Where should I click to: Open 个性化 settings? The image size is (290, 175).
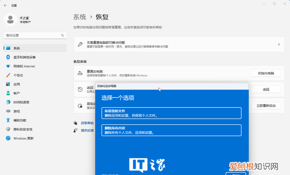pyautogui.click(x=35, y=75)
